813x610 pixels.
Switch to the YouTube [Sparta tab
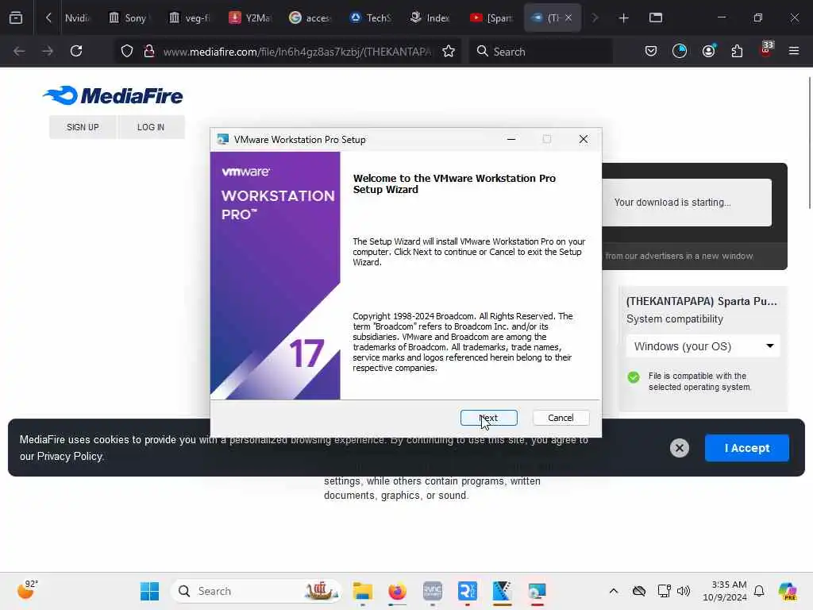click(x=492, y=17)
